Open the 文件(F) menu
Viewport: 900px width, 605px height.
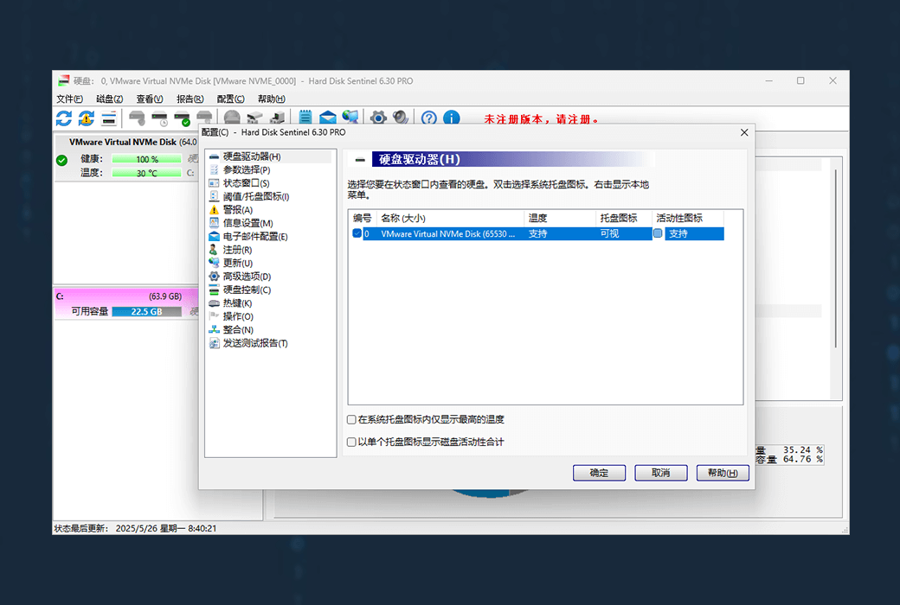click(x=69, y=99)
